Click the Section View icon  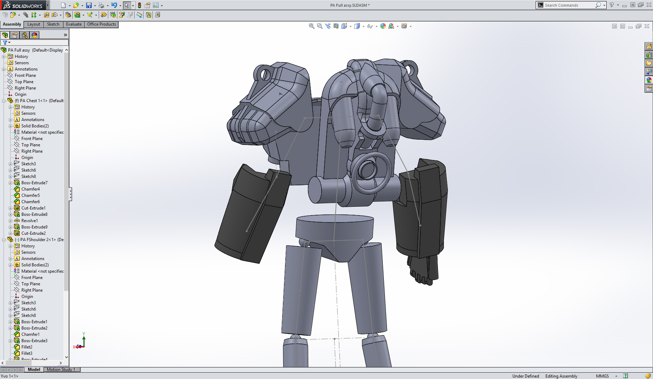click(336, 26)
